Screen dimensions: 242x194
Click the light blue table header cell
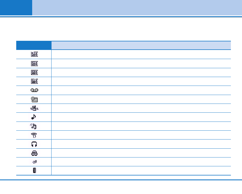[141, 45]
